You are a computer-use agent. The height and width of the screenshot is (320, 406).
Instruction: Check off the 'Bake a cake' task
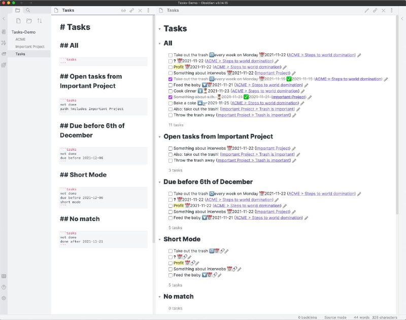click(x=170, y=103)
